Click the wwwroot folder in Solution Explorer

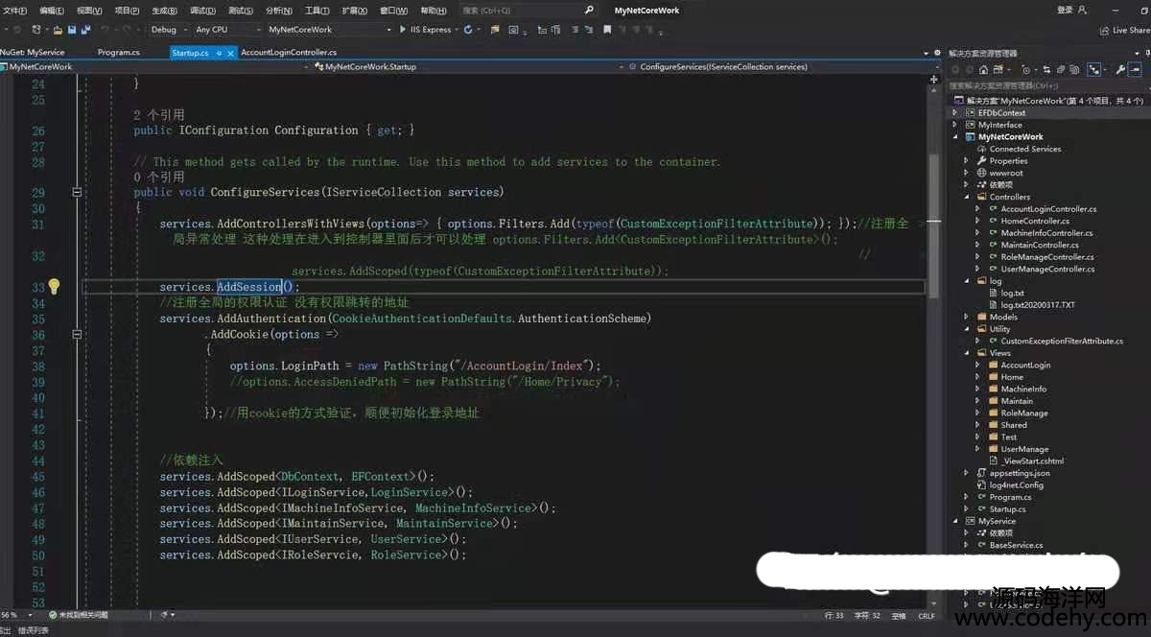point(1007,173)
